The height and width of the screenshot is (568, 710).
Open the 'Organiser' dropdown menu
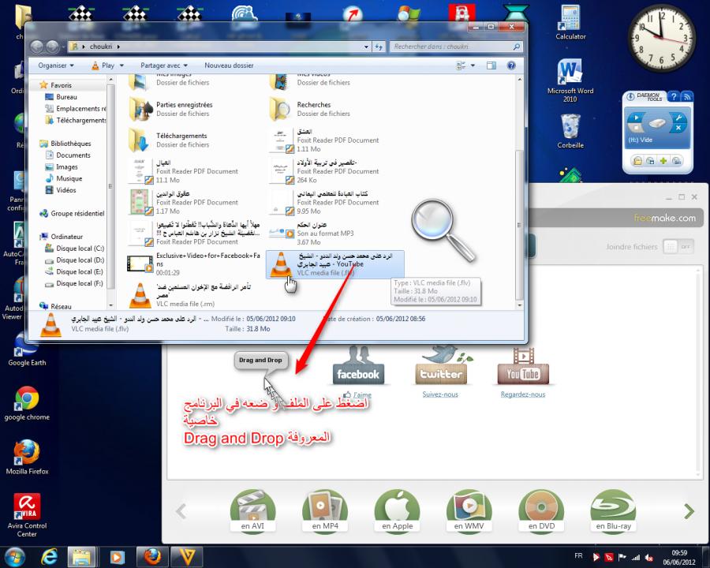56,65
